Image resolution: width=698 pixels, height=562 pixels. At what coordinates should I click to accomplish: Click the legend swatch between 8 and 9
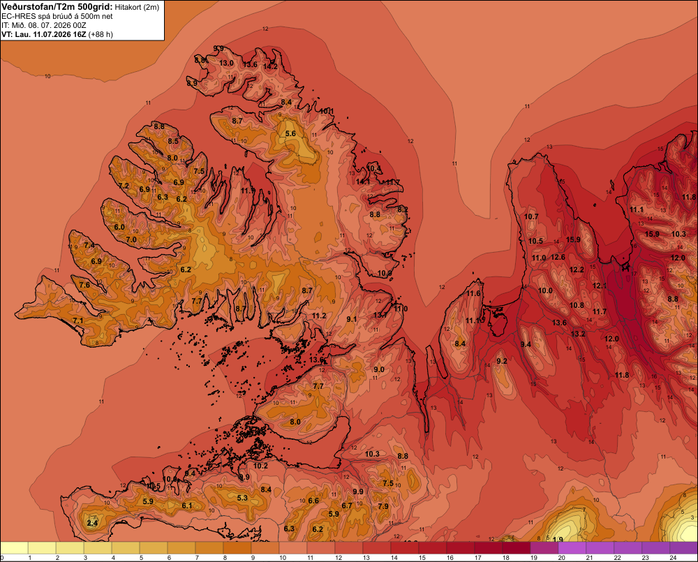pyautogui.click(x=237, y=548)
